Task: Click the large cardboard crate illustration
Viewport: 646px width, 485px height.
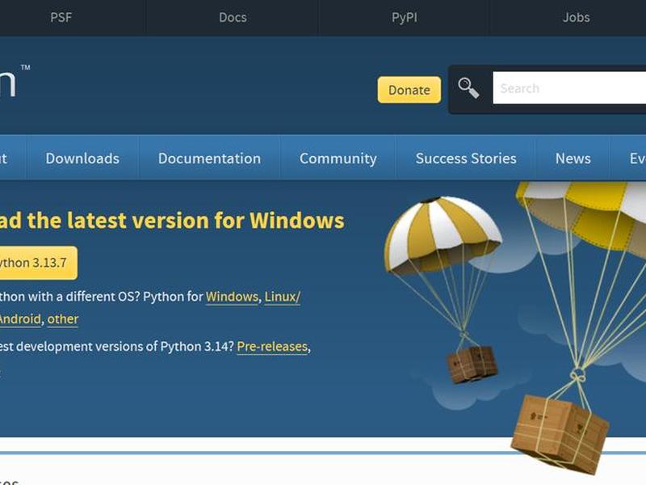Action: tap(560, 433)
